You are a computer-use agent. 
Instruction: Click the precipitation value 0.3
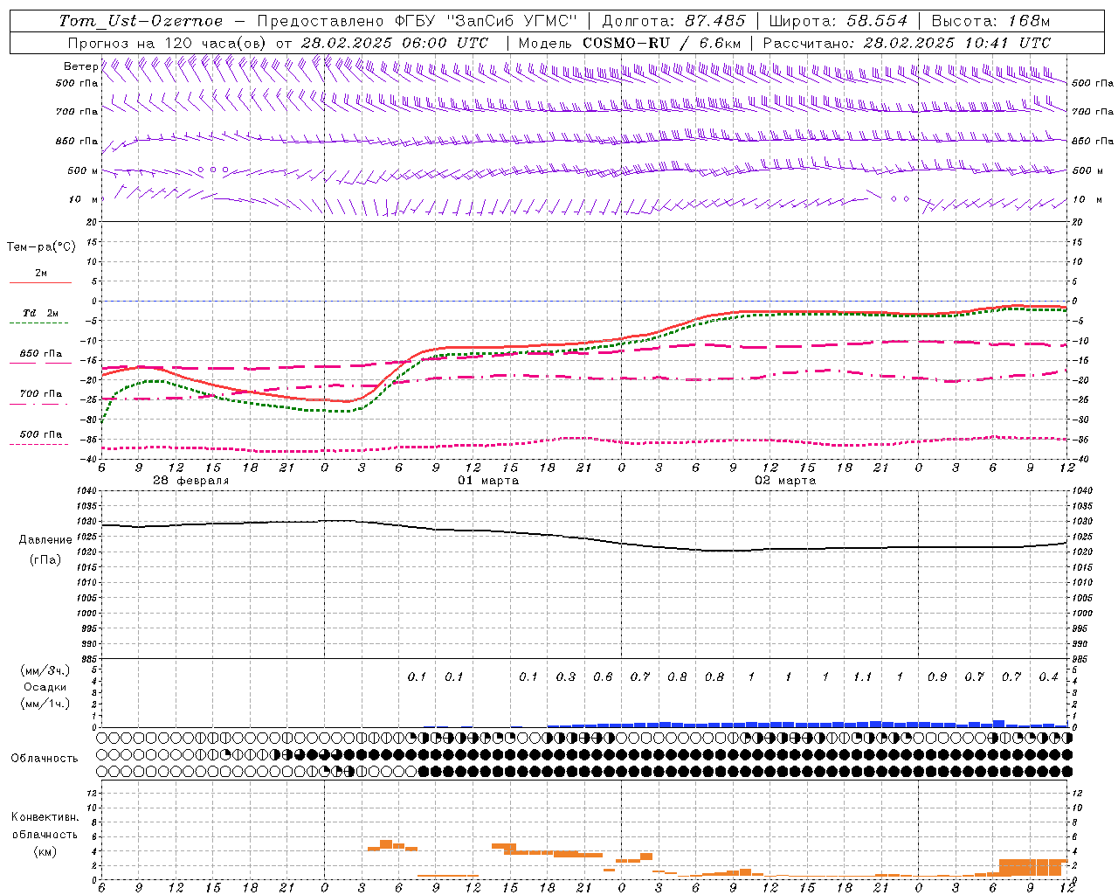coord(566,677)
